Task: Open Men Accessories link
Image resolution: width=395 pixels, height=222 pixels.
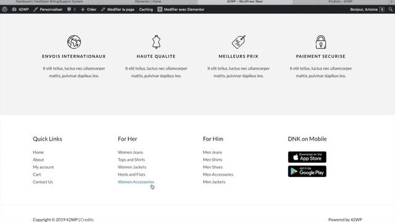Action: [x=218, y=175]
